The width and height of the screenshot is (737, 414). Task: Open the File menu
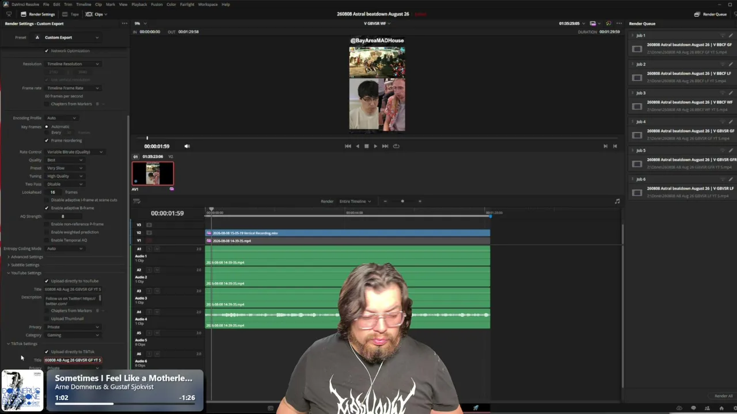[46, 5]
